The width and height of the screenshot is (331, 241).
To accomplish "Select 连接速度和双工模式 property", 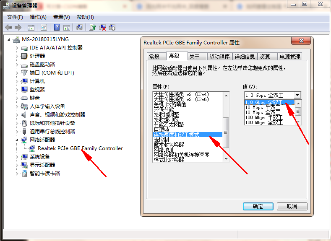I will 188,135.
